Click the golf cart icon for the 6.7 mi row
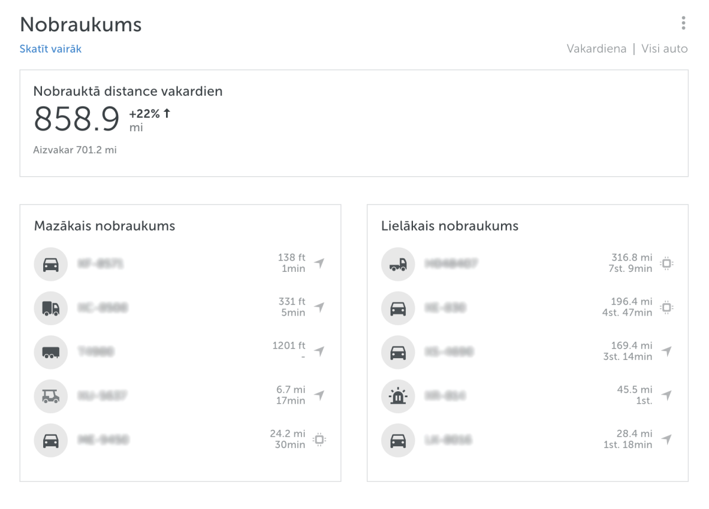The height and width of the screenshot is (509, 709). [x=51, y=396]
